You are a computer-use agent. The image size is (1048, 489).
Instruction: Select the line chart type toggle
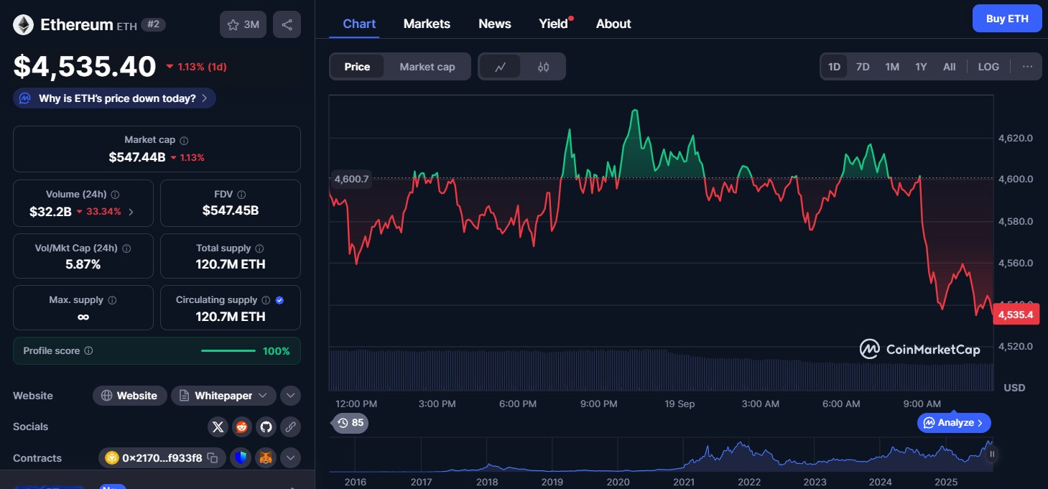(501, 67)
